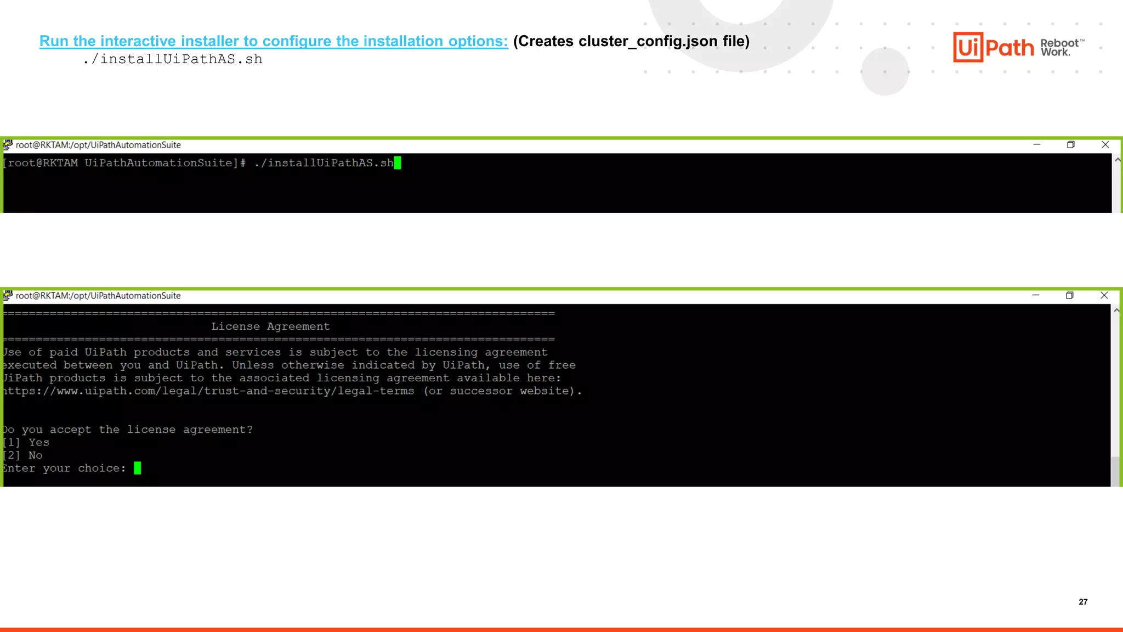Viewport: 1123px width, 632px height.
Task: Click the PuTTY icon in the bottom terminal title bar
Action: pyautogui.click(x=8, y=296)
